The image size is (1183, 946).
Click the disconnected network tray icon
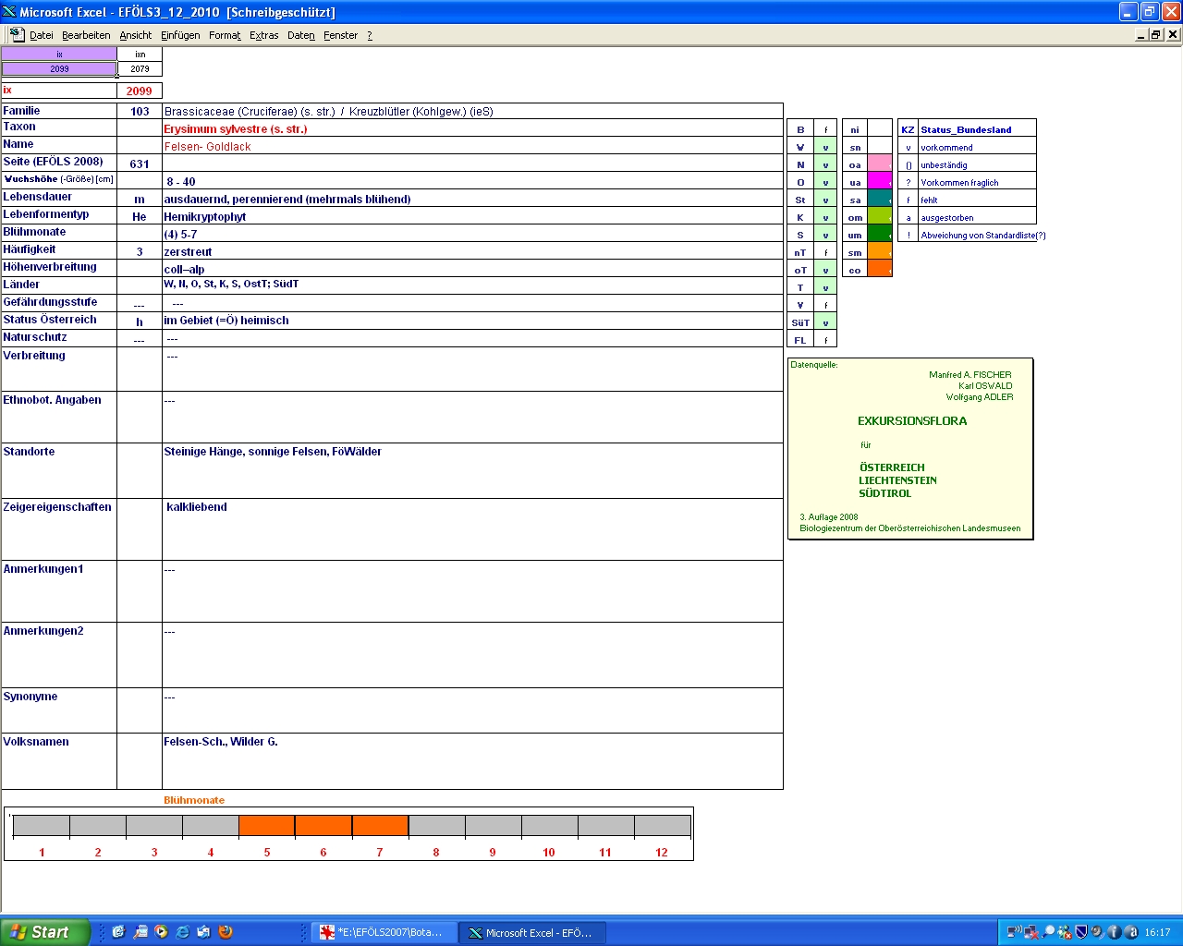coord(1031,932)
